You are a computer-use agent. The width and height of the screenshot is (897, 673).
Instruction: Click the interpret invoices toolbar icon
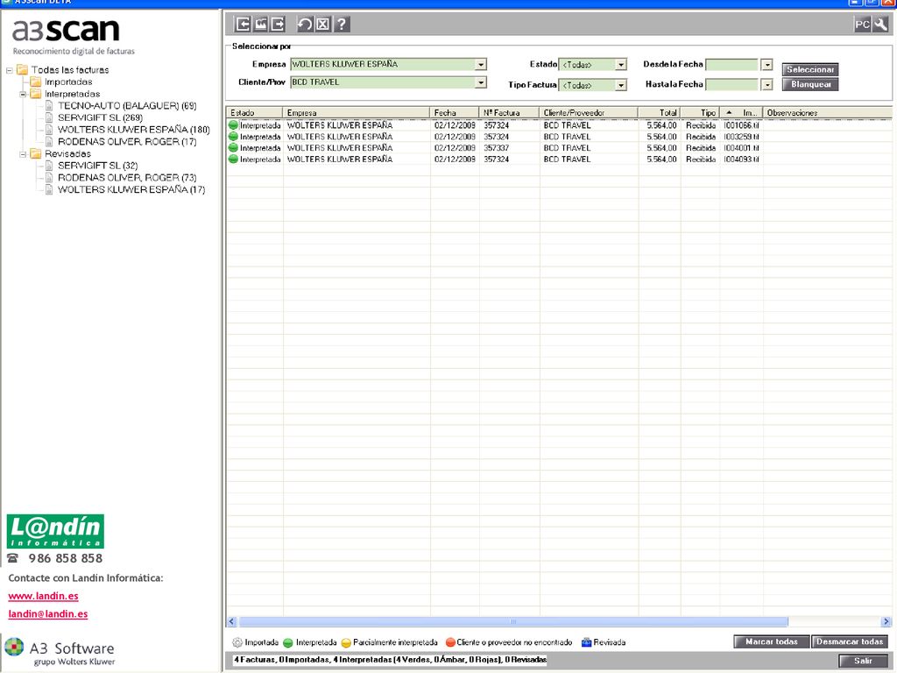[261, 24]
